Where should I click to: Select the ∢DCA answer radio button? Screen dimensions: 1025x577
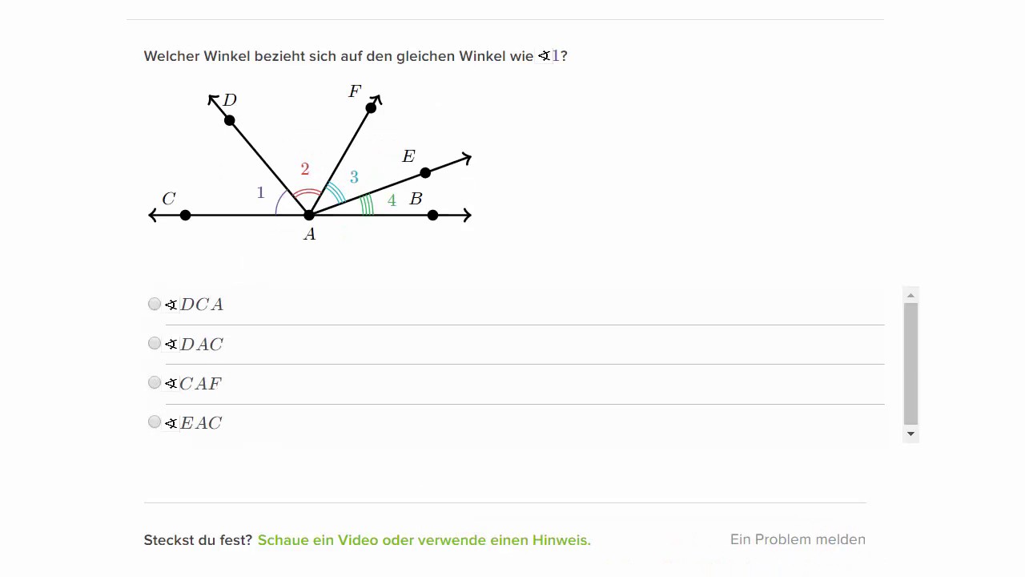point(155,304)
